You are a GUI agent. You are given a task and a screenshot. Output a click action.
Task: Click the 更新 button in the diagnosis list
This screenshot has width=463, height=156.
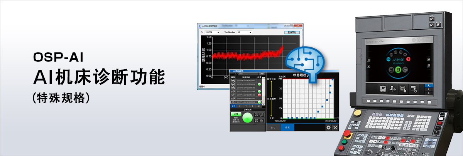point(262,74)
